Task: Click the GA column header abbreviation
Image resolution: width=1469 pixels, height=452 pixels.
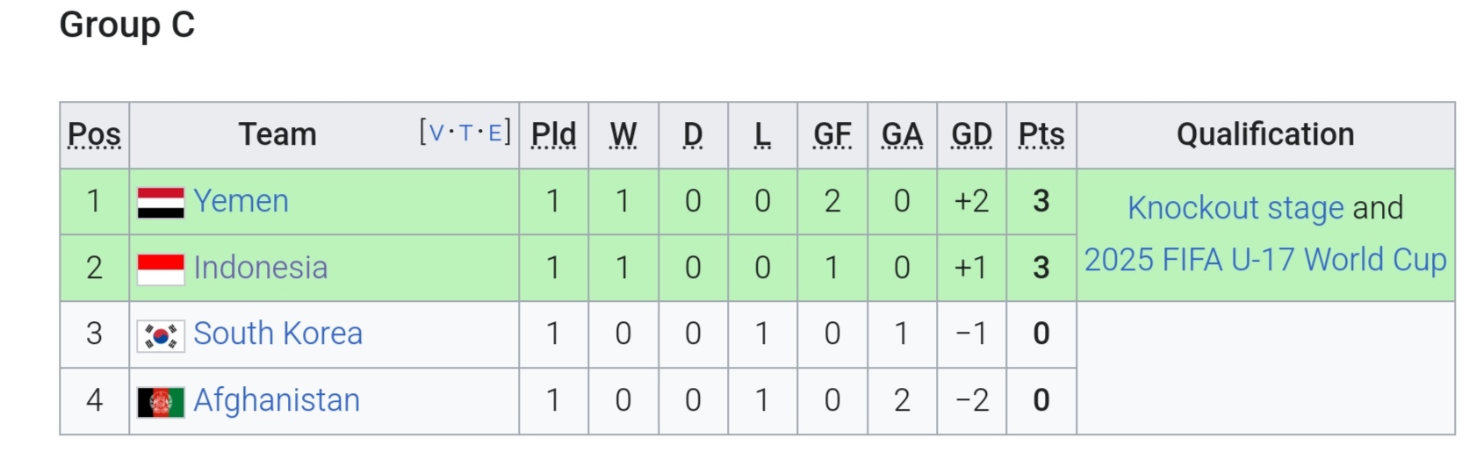Action: tap(902, 134)
